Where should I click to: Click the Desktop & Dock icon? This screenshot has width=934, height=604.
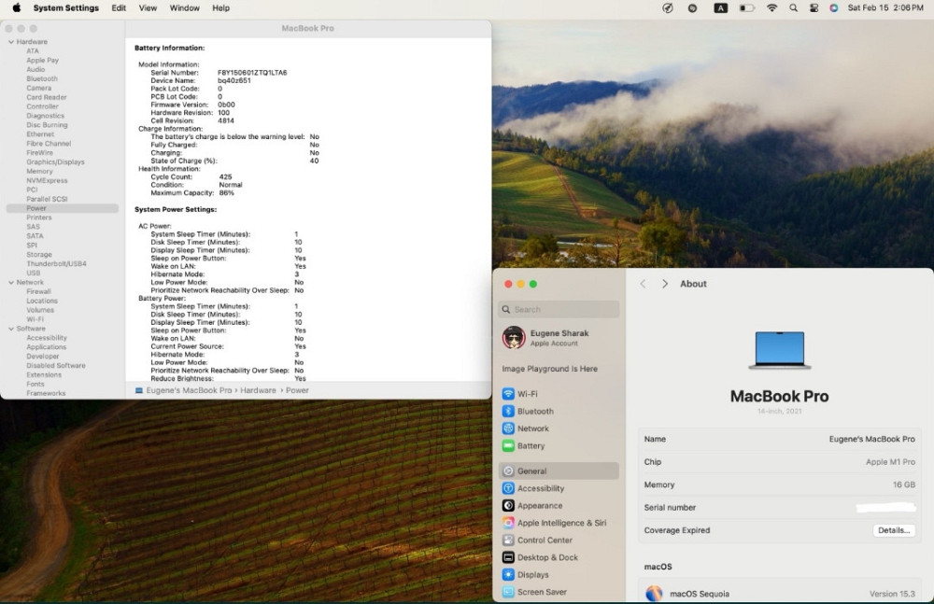click(x=508, y=556)
